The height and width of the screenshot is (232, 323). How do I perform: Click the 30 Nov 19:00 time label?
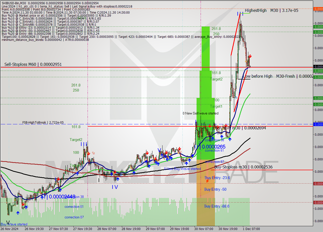tap(228, 229)
